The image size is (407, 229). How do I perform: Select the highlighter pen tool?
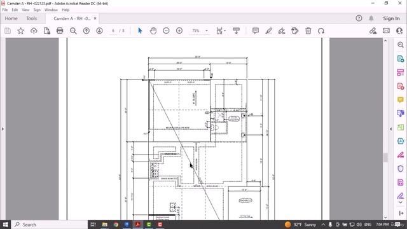click(x=268, y=31)
